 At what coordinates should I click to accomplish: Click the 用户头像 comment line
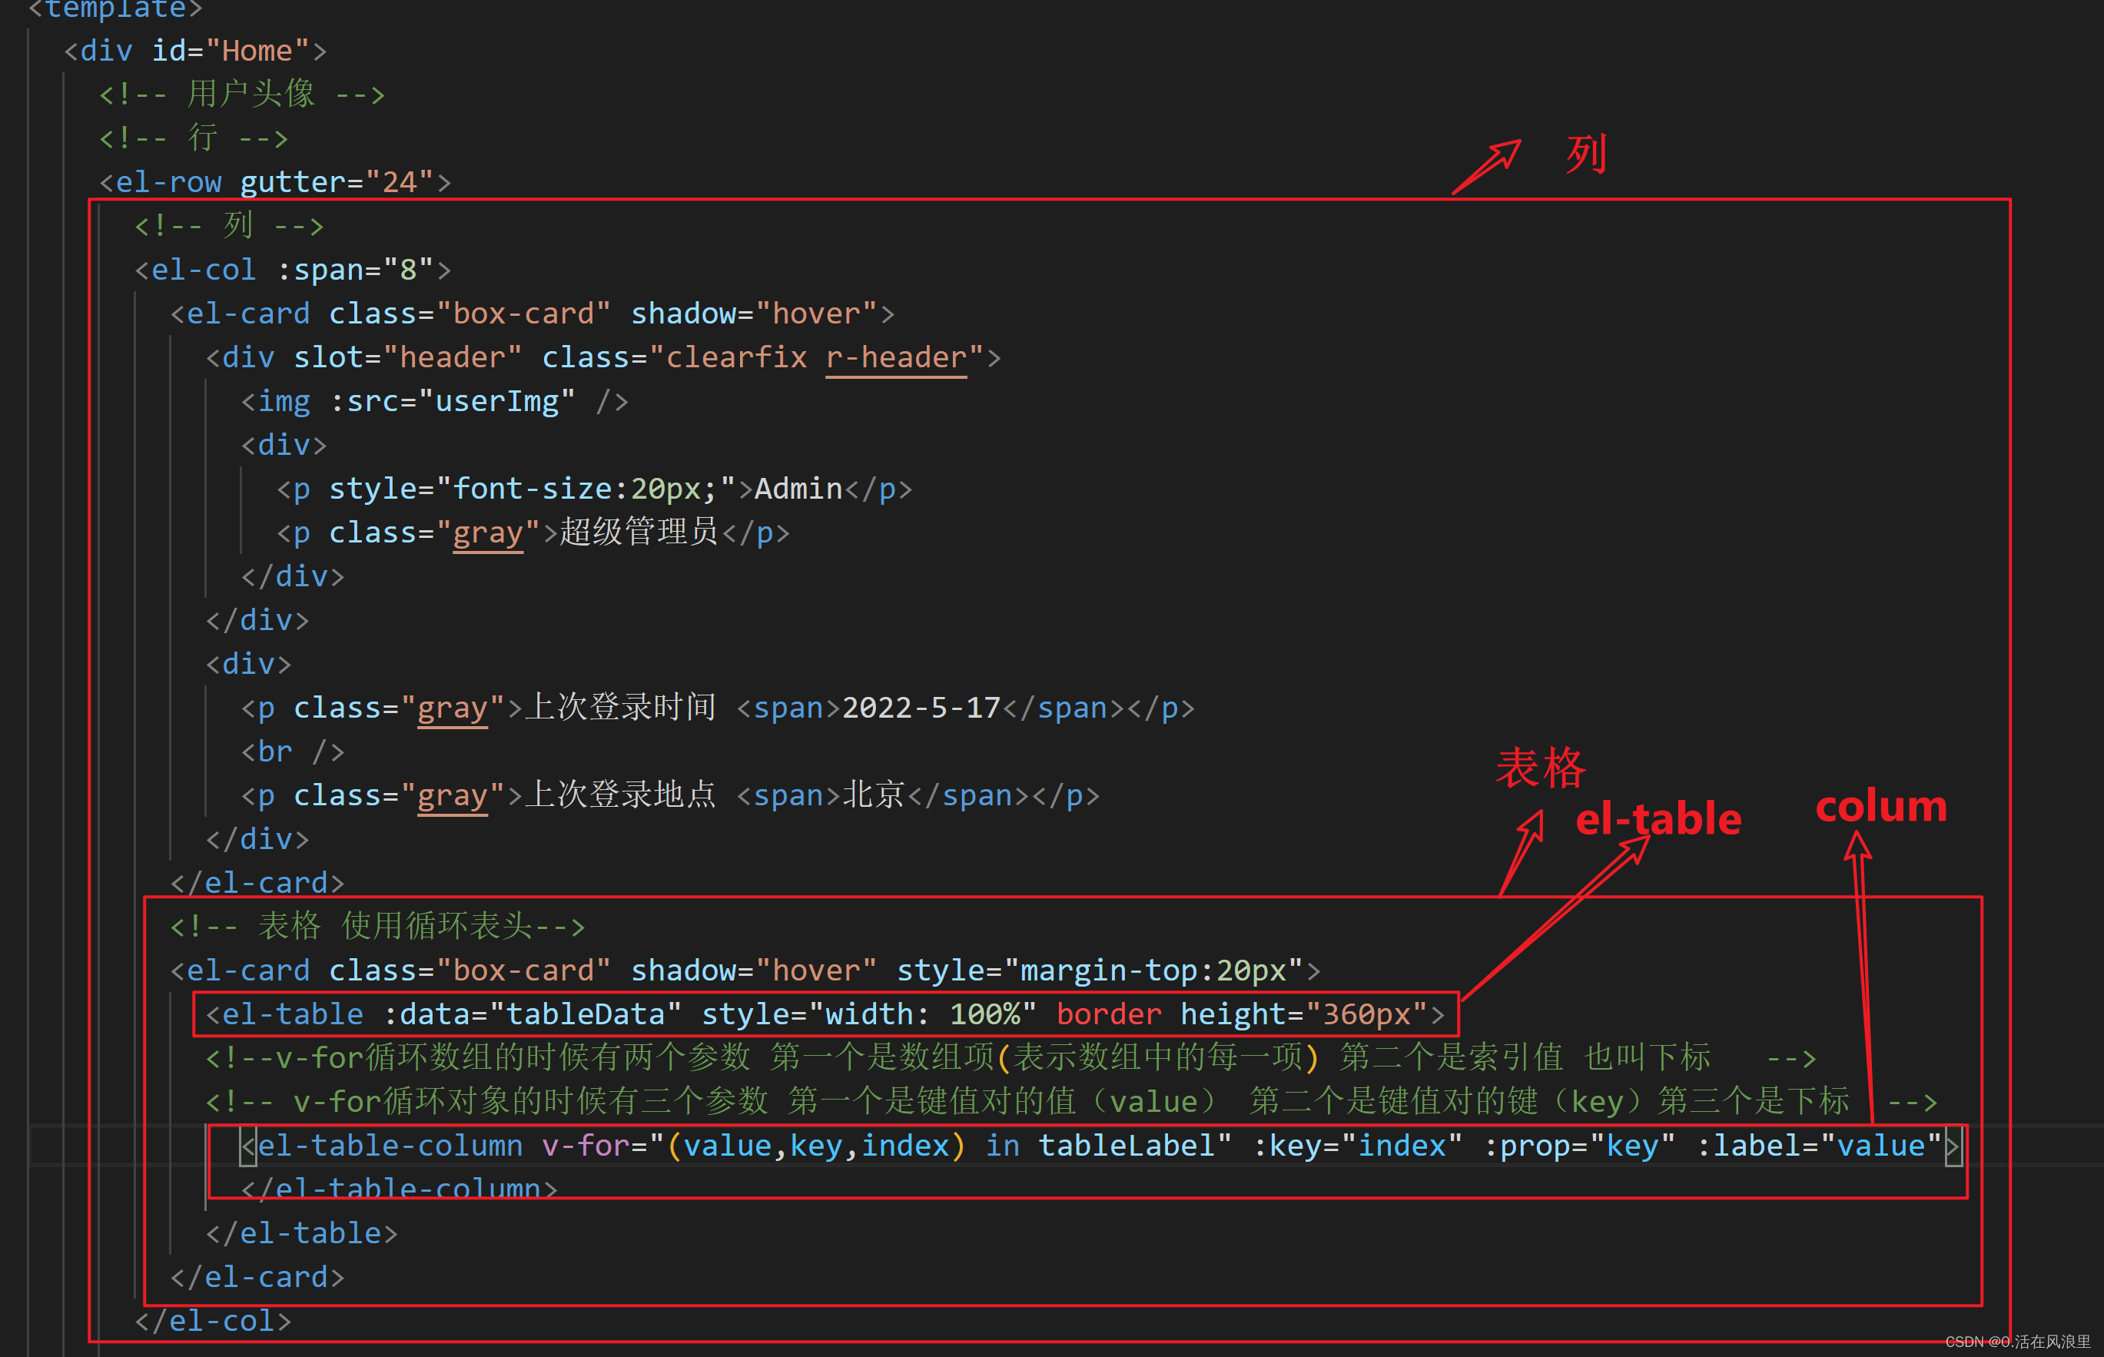(x=242, y=95)
